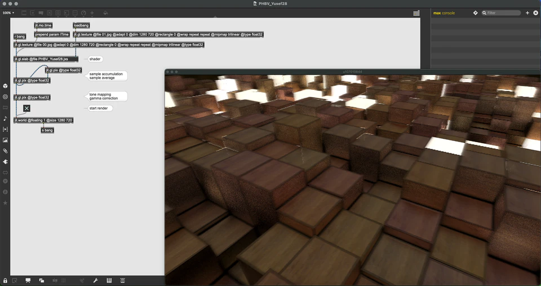541x286 pixels.
Task: Add a button object from the top toolbar
Action: point(58,13)
